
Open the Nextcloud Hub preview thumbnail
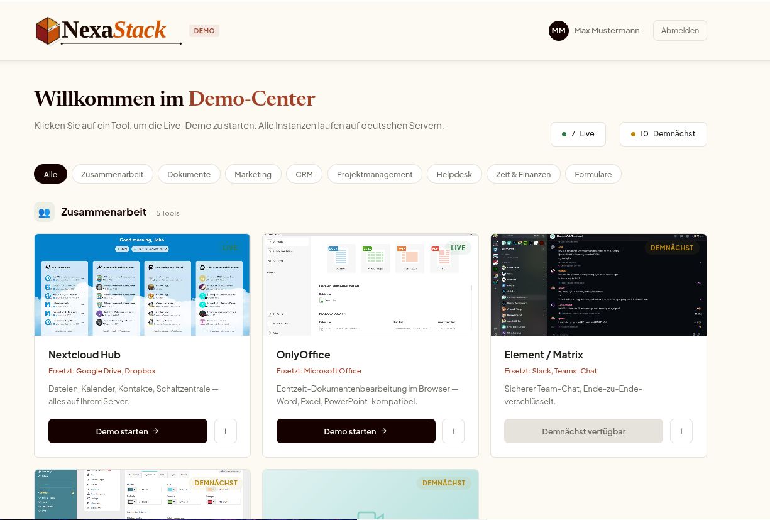(142, 285)
